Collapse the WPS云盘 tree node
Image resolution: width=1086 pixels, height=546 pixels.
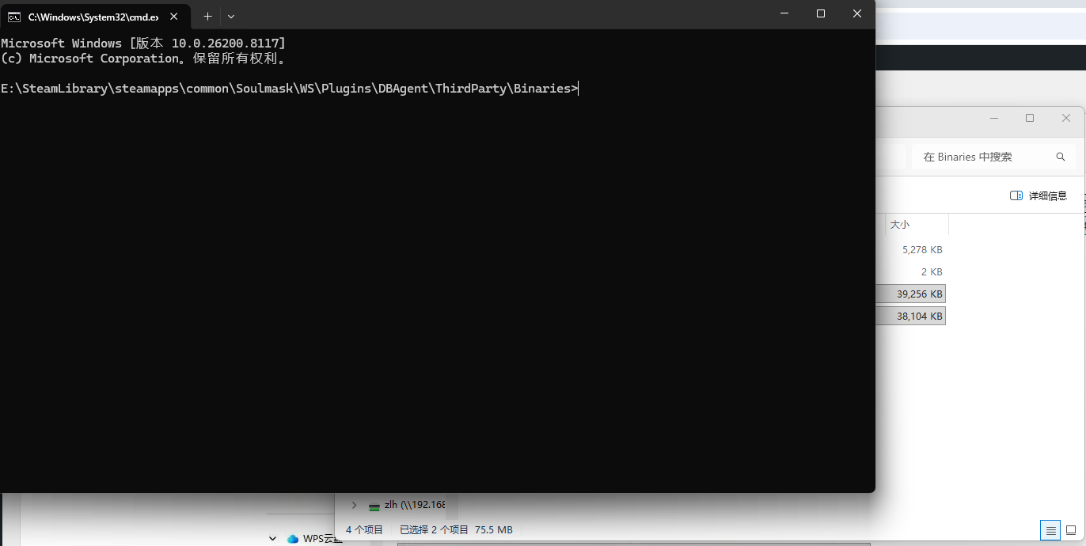tap(272, 538)
